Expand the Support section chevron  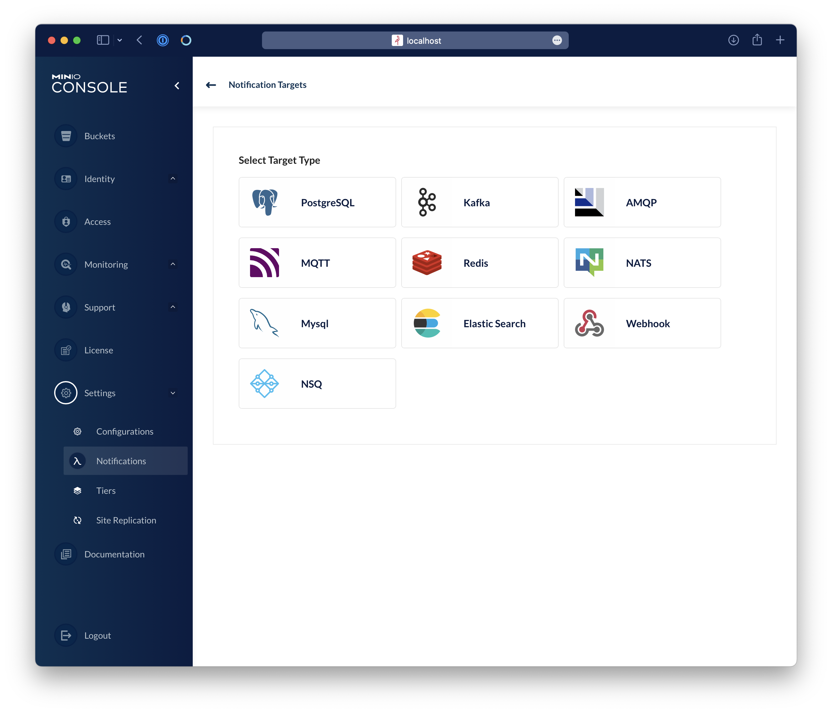click(173, 307)
